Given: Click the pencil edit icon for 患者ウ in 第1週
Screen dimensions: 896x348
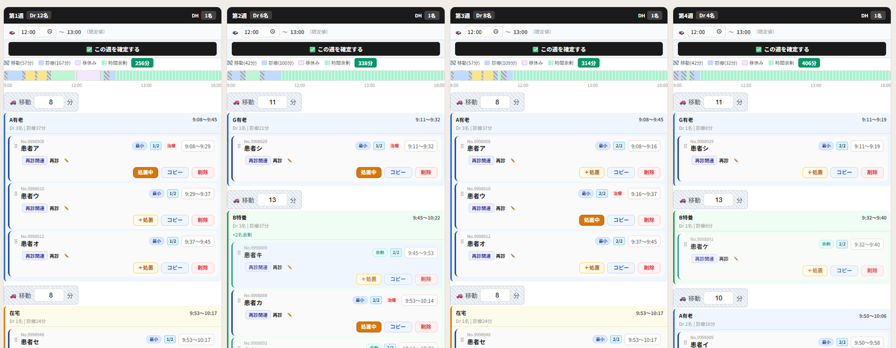Looking at the screenshot, I should click(x=67, y=208).
